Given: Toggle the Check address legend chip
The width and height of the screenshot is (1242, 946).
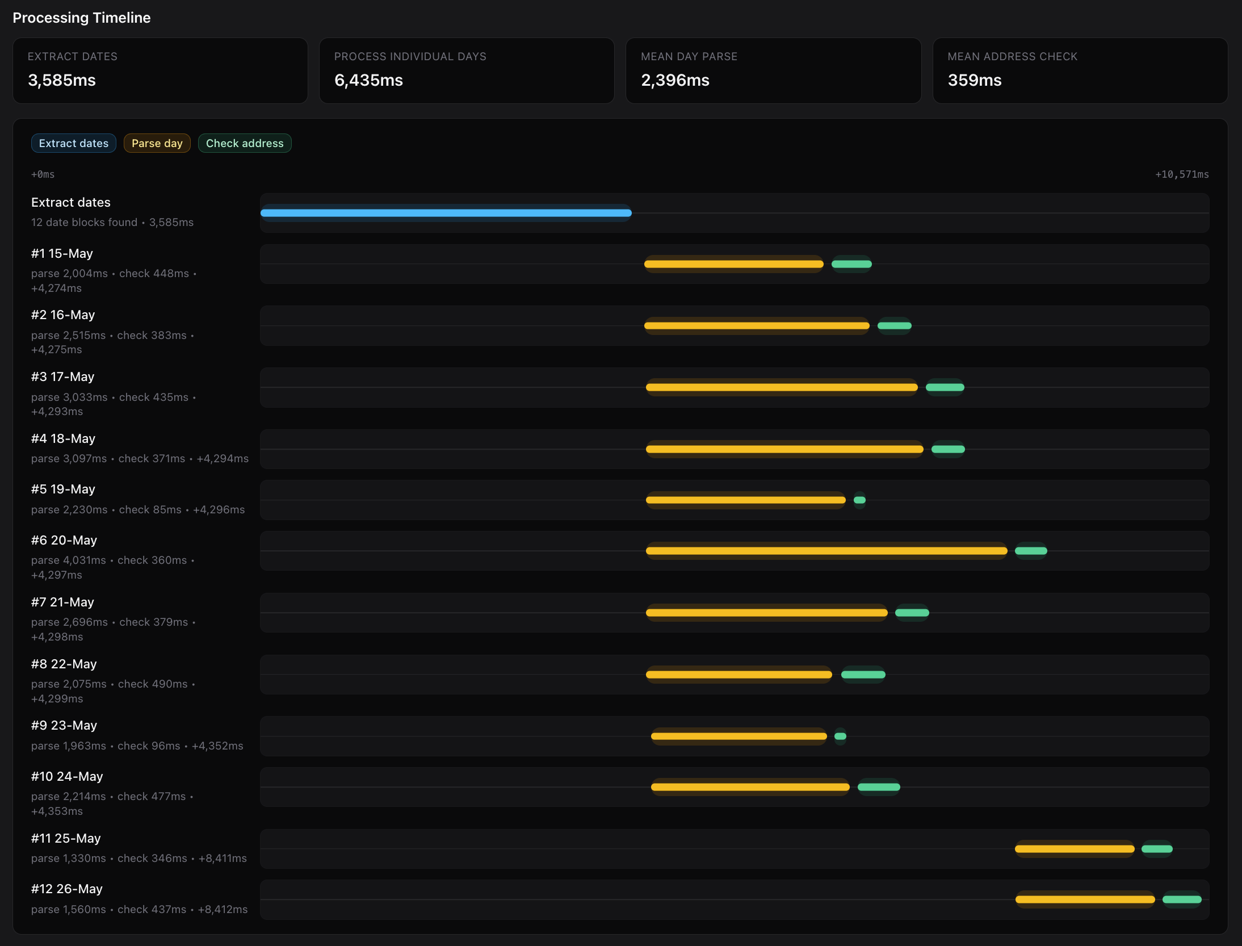Looking at the screenshot, I should [245, 143].
